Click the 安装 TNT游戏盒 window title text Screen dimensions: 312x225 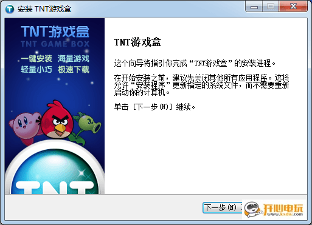pyautogui.click(x=44, y=9)
